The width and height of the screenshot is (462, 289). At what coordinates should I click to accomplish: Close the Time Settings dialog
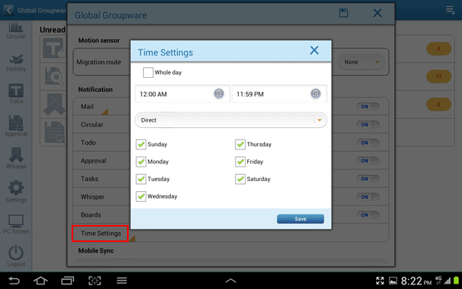(x=314, y=50)
